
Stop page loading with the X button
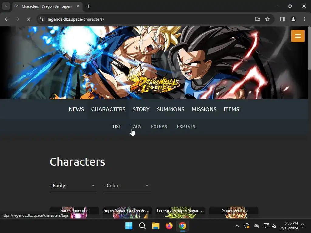click(x=28, y=19)
